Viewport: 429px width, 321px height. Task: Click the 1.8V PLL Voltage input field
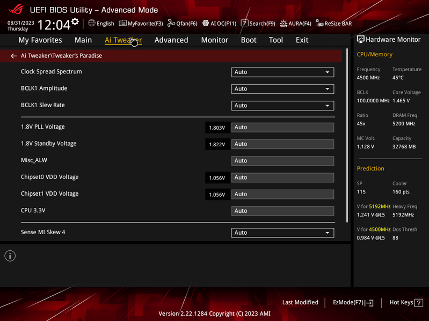pyautogui.click(x=282, y=128)
